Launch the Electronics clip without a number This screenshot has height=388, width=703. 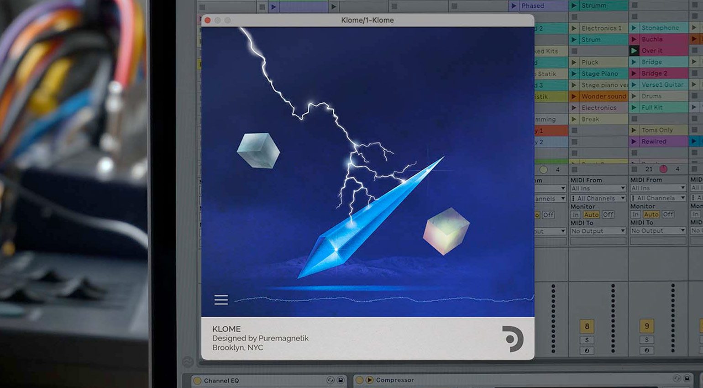click(x=574, y=108)
